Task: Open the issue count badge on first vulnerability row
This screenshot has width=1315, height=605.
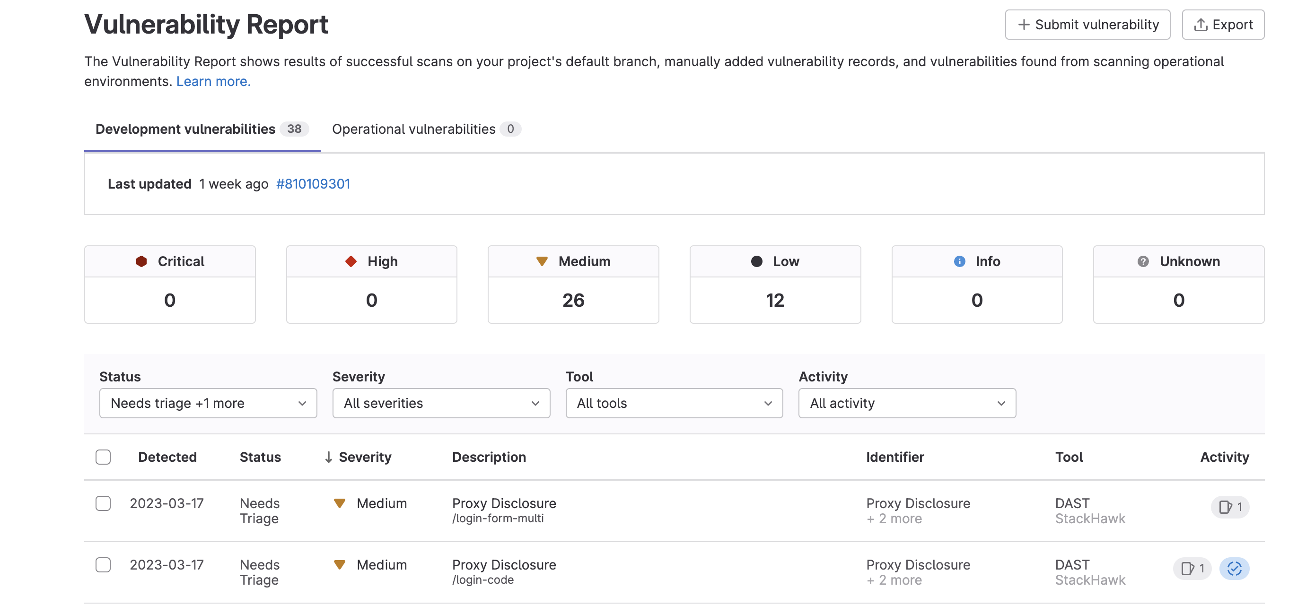Action: pos(1230,507)
